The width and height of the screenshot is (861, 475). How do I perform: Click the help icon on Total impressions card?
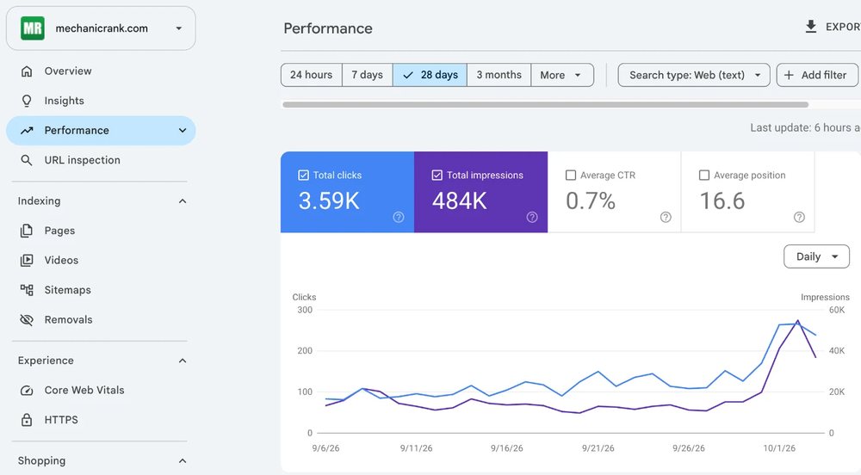532,217
